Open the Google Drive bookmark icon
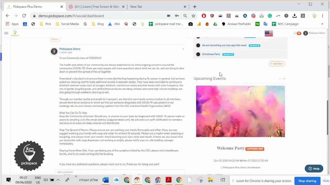 pos(215,24)
